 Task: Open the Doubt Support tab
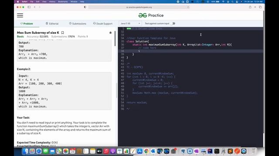103,23
